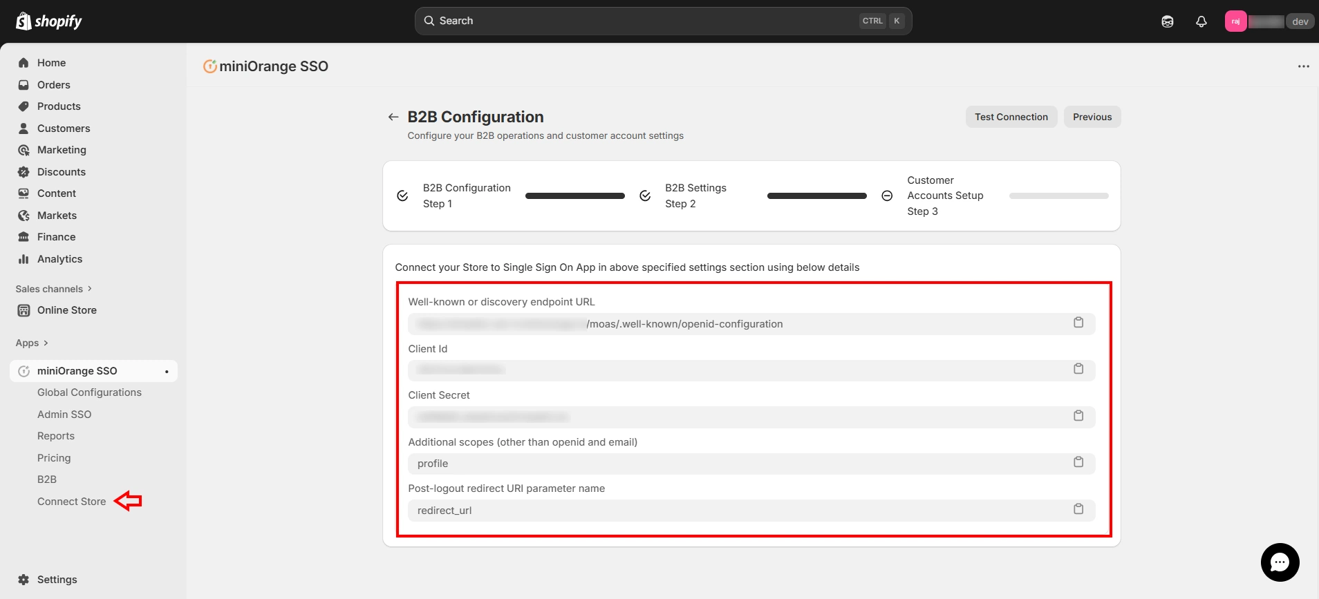Click the Client Secret field
This screenshot has height=599, width=1319.
coord(751,417)
